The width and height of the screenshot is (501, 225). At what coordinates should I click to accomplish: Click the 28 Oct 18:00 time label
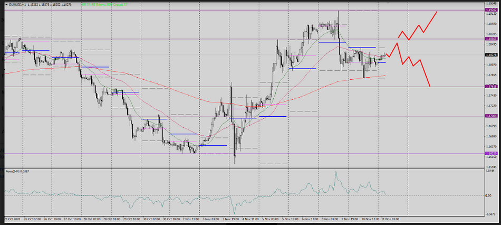click(113, 219)
